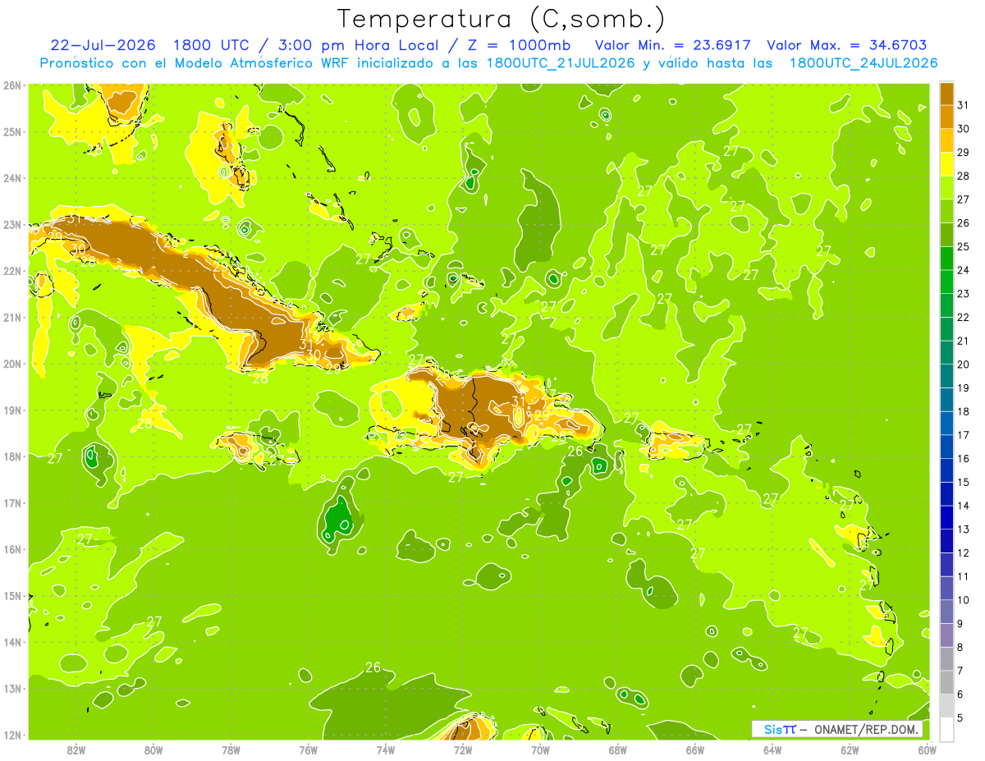Screen dimensions: 985x761
Task: Click the '66W' longitude axis label
Action: (695, 750)
